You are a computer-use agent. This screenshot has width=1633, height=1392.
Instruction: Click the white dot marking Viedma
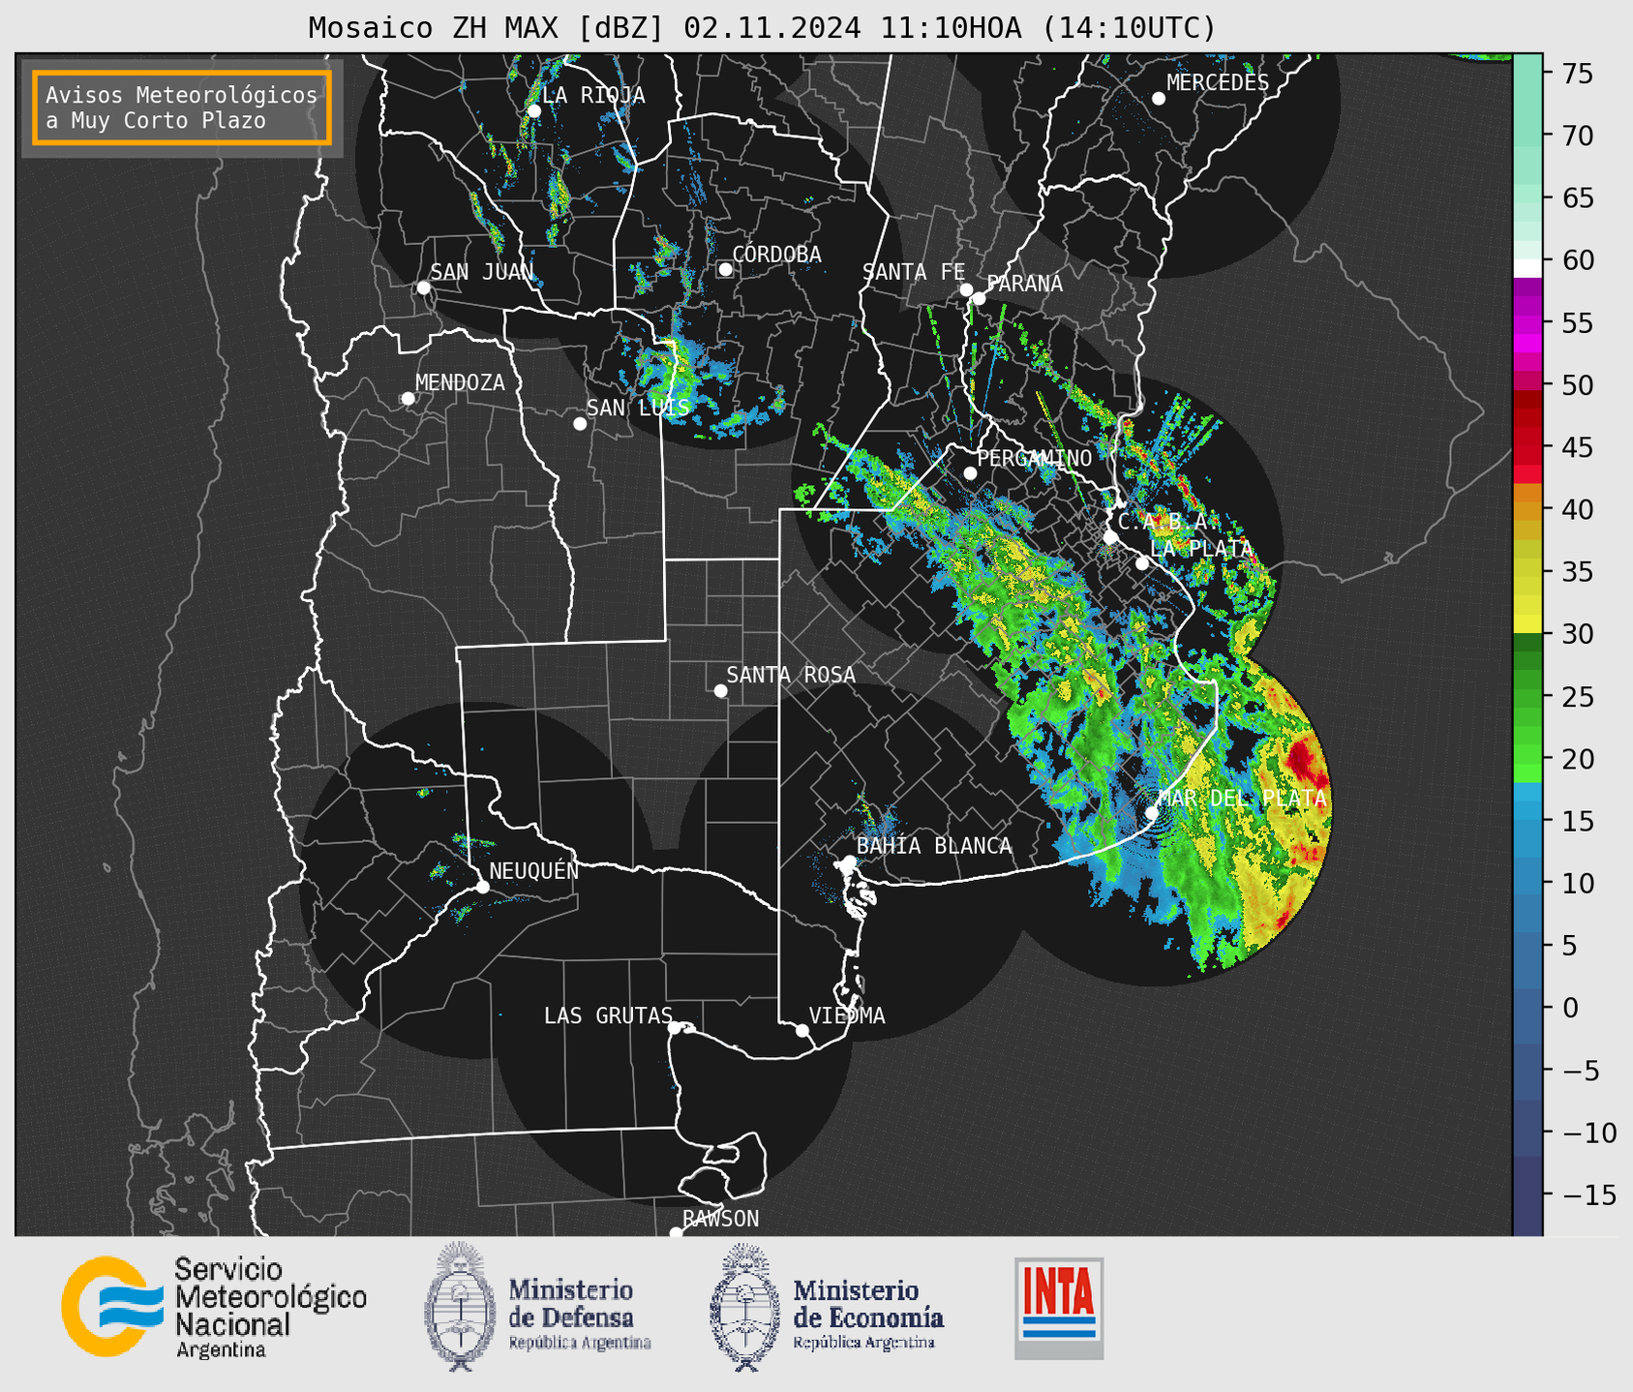tap(801, 1030)
